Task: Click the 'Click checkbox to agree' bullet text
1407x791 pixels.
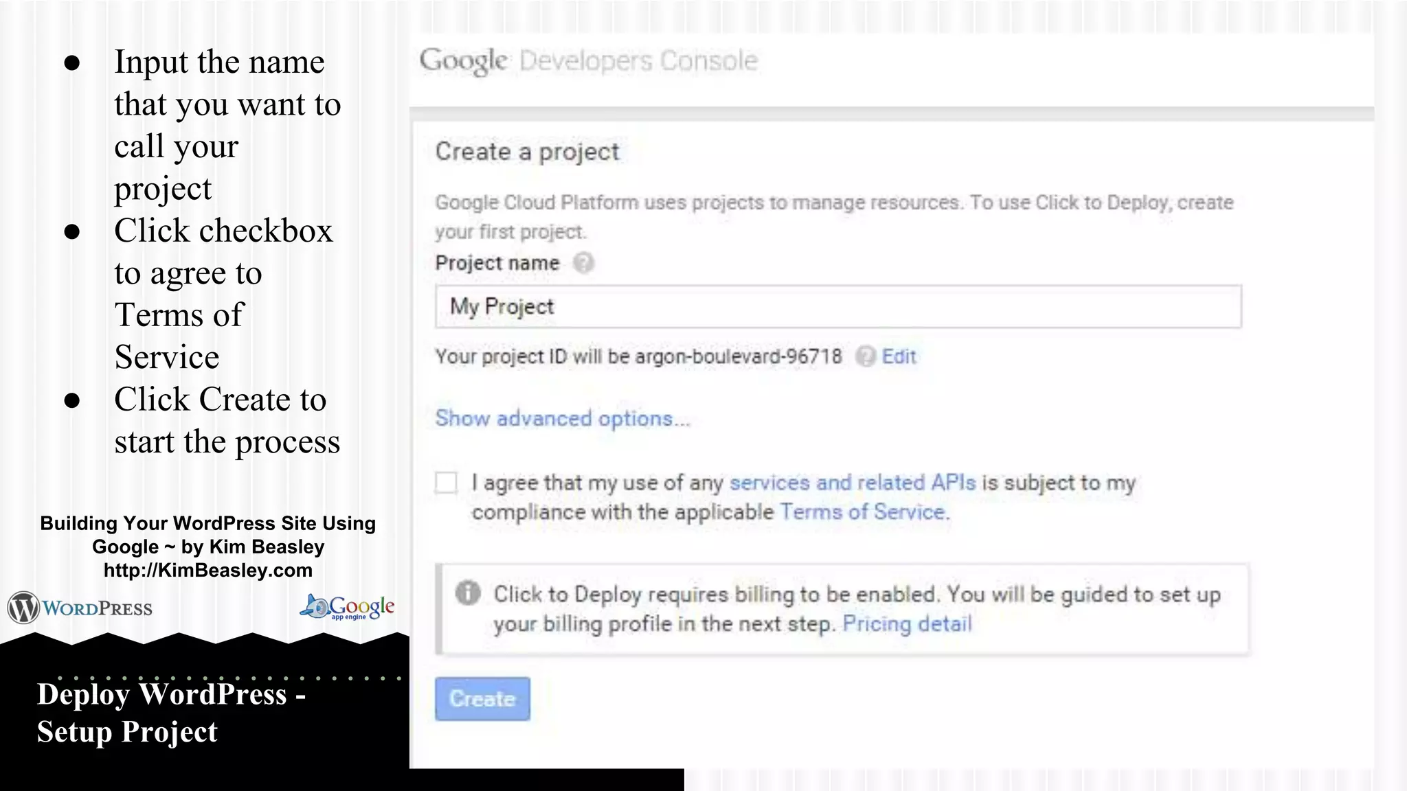Action: point(223,294)
